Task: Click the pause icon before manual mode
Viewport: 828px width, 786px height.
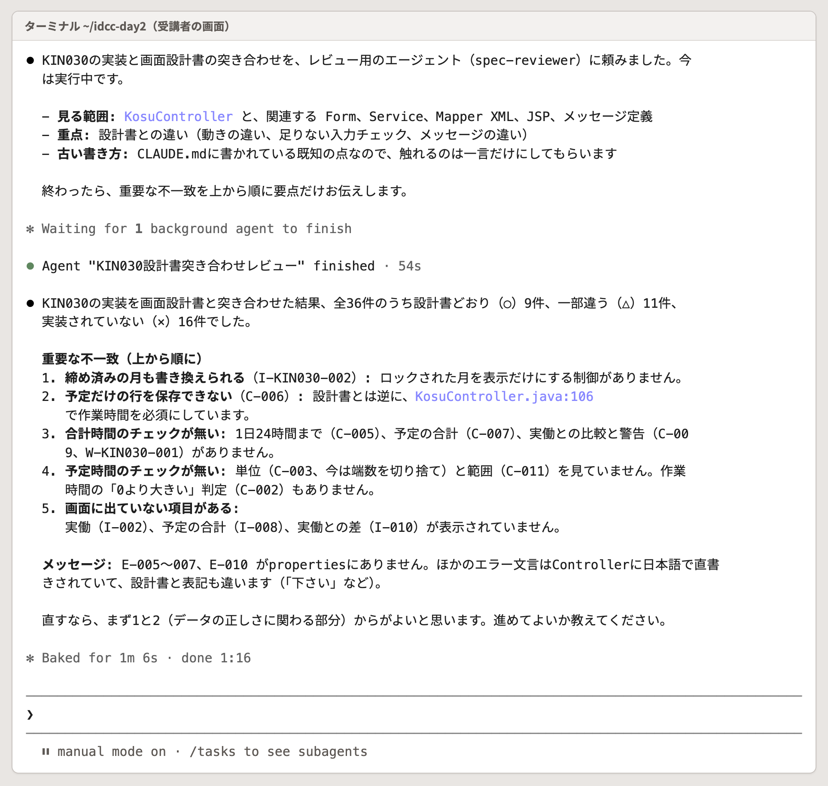Action: [x=46, y=752]
